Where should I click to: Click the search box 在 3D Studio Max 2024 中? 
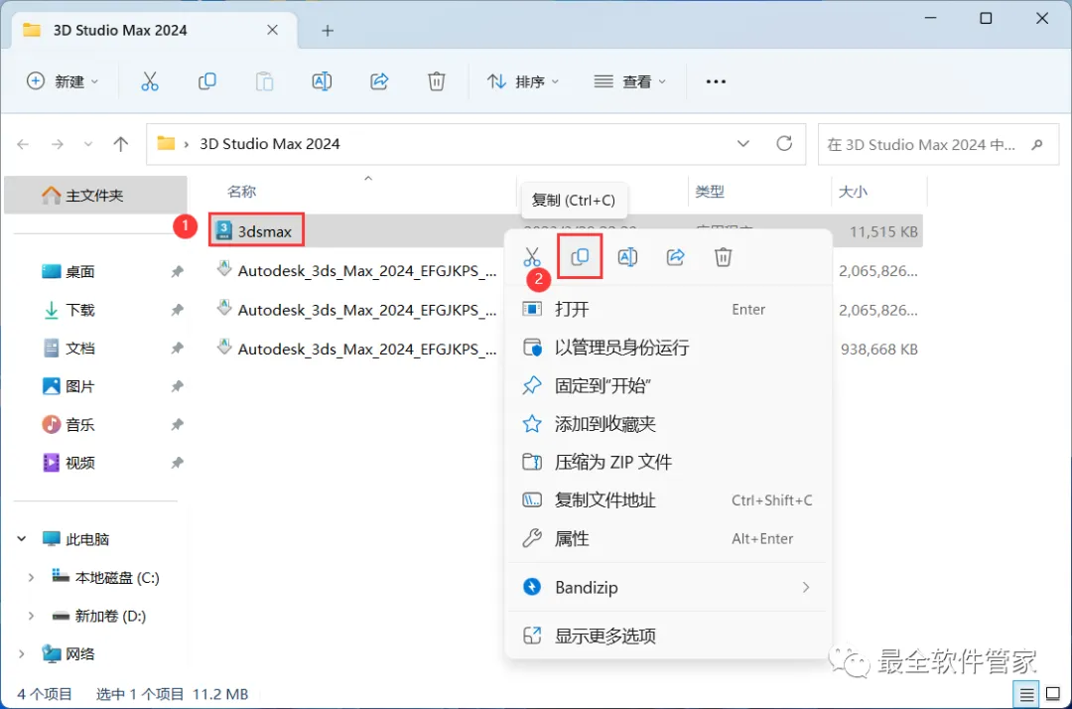click(x=938, y=144)
